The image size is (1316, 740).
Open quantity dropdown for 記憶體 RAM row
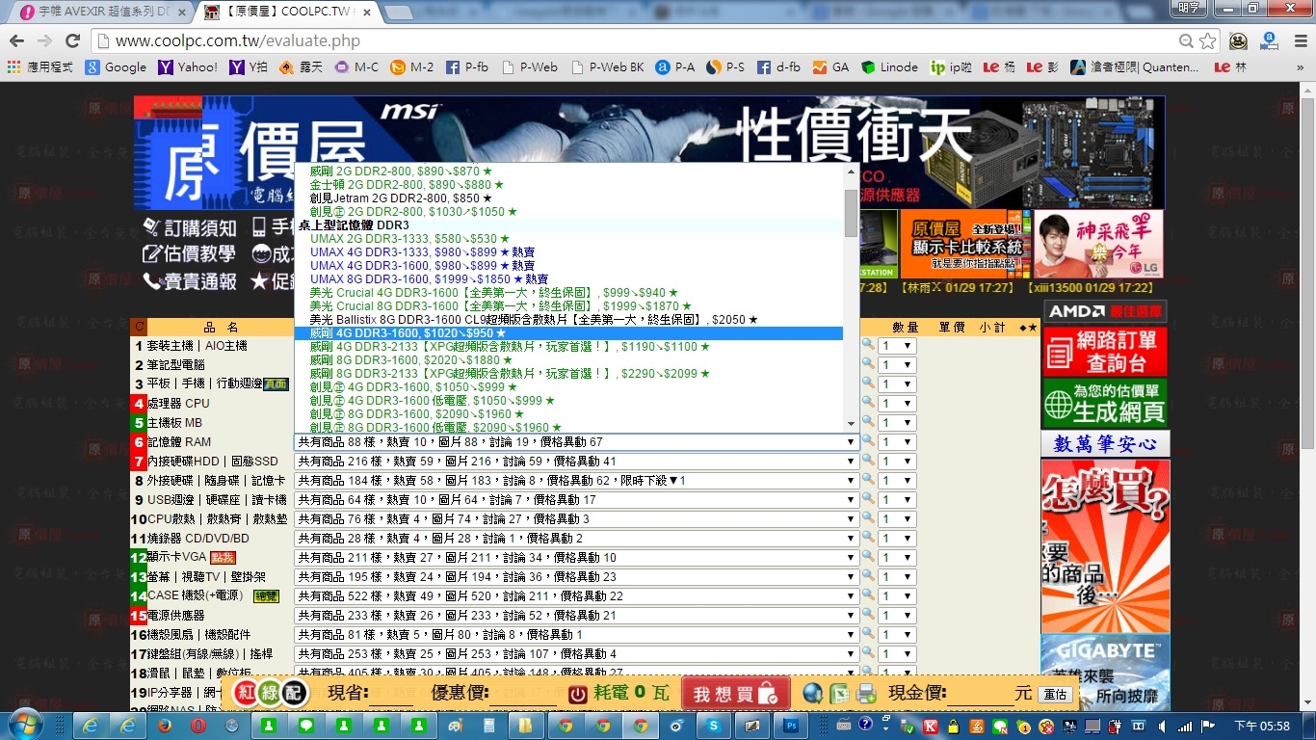point(896,442)
